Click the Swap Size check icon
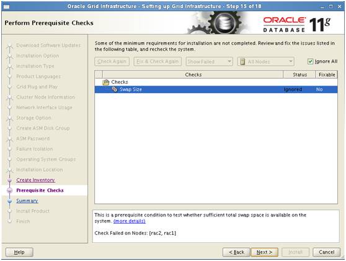The width and height of the screenshot is (346, 261). (x=114, y=89)
